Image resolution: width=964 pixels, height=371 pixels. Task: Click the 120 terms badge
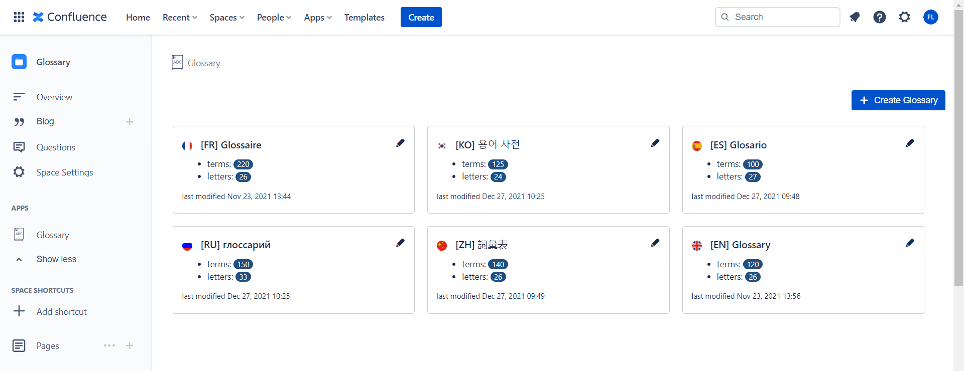pos(753,264)
